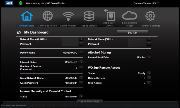Select the Connect to Internet label

(48, 26)
